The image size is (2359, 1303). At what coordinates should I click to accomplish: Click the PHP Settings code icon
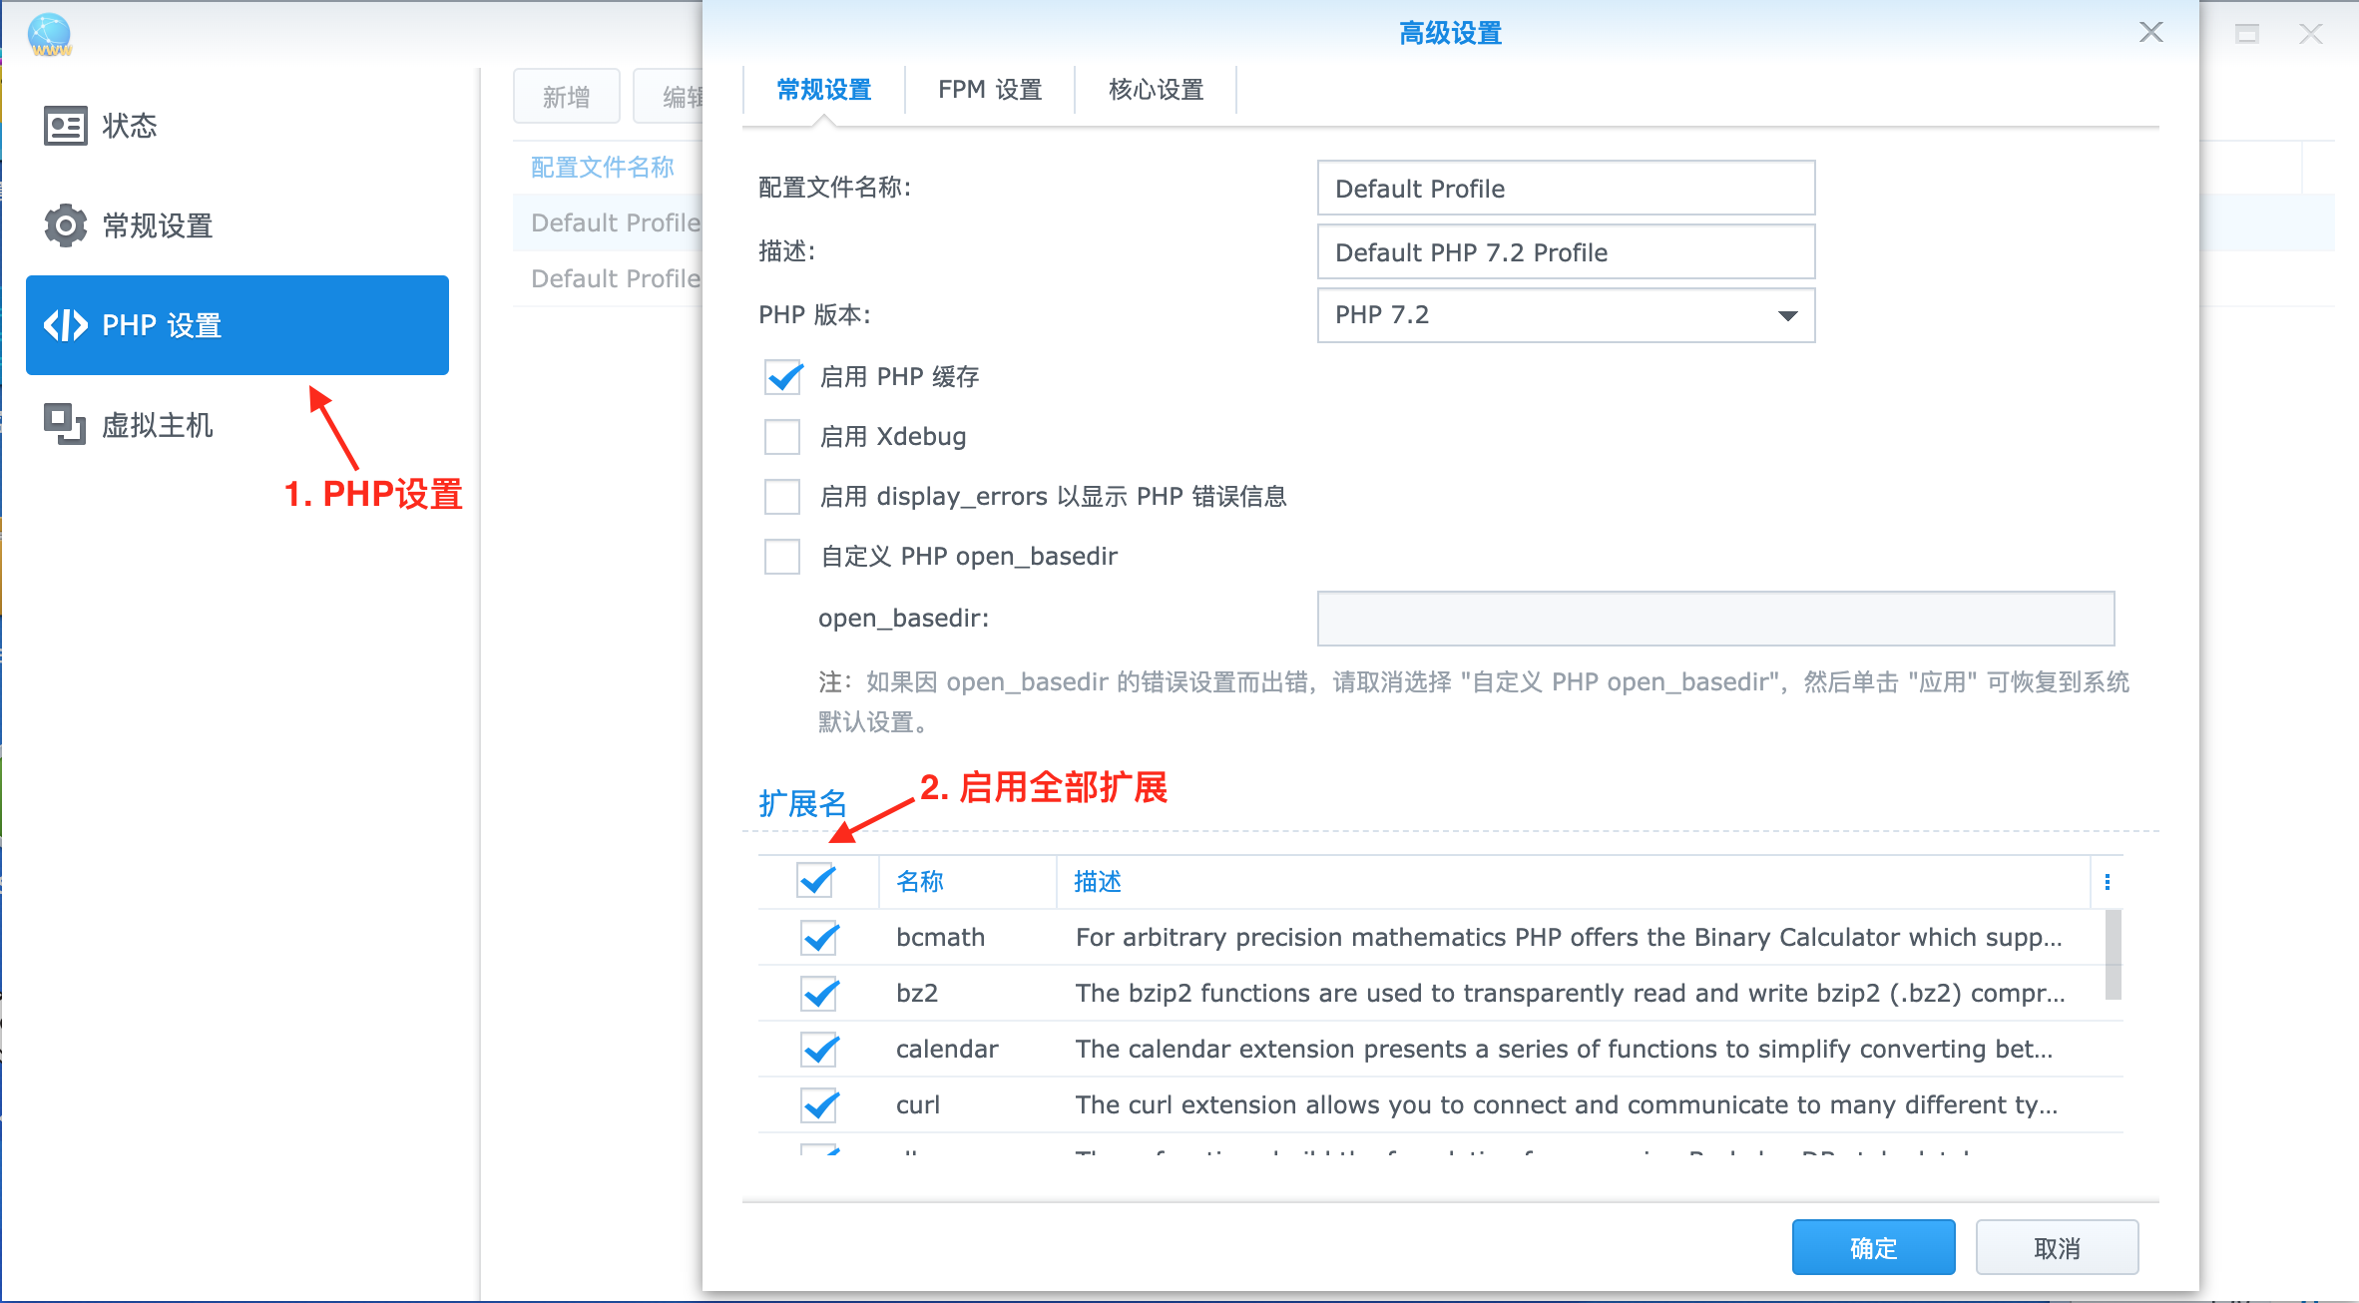pos(66,325)
